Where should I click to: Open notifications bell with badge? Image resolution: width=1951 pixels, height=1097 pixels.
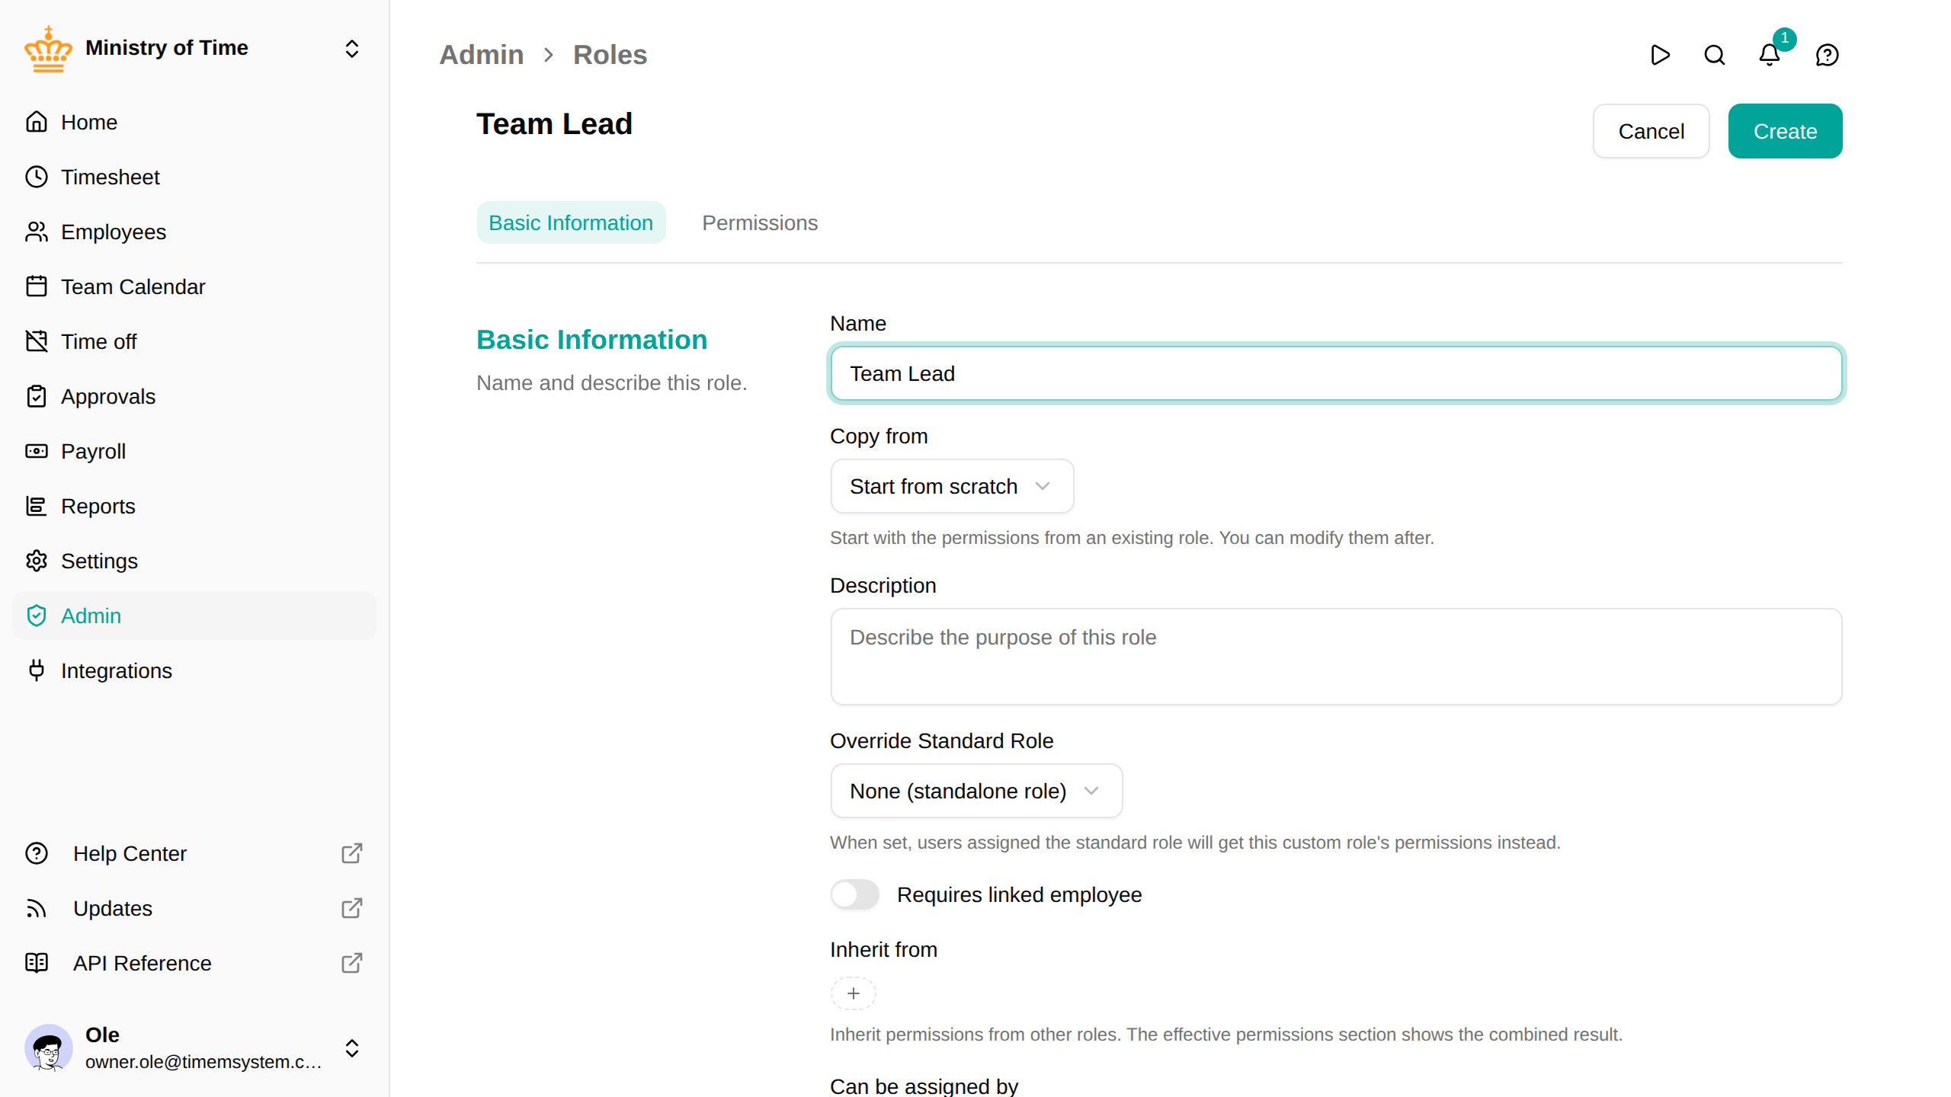[x=1770, y=55]
